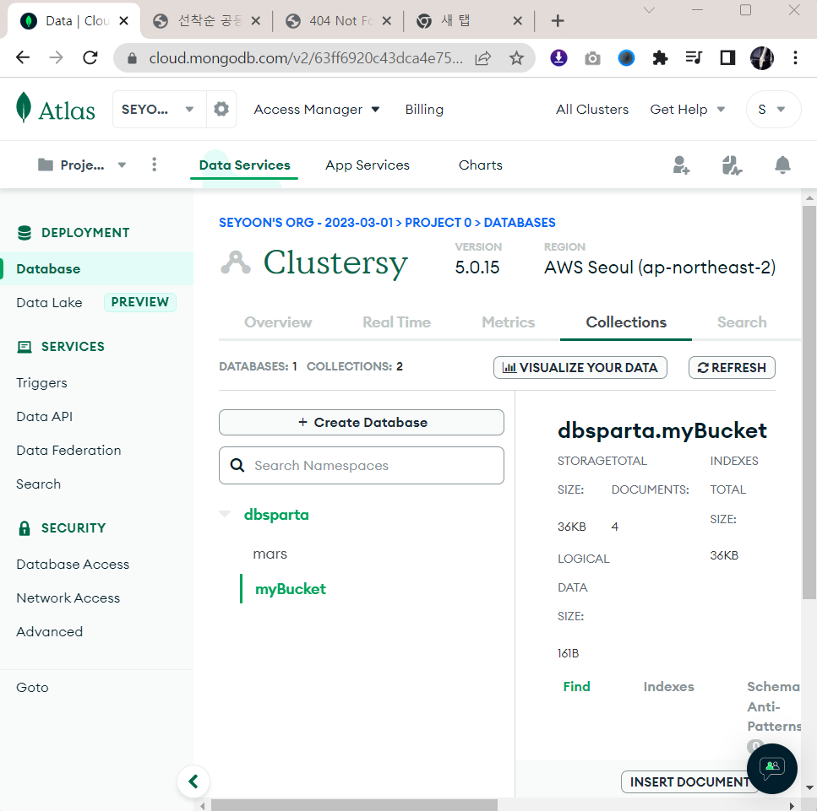Click Insert Document button

(x=689, y=781)
